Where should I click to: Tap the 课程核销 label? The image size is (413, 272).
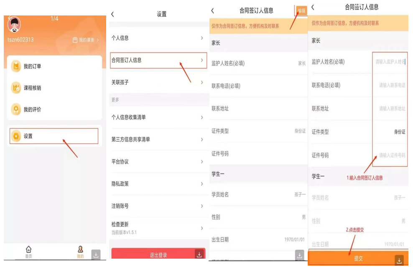tap(33, 88)
